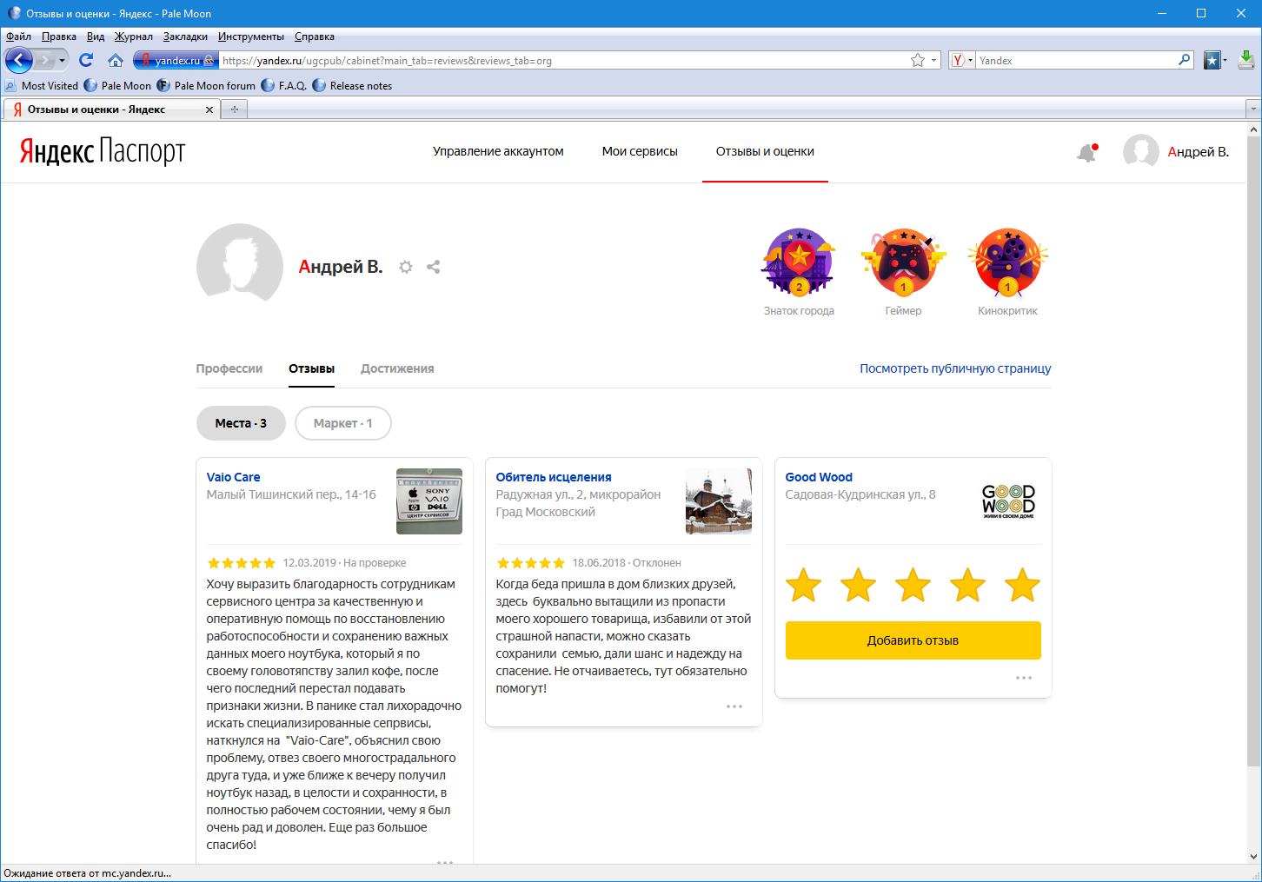The width and height of the screenshot is (1262, 882).
Task: Open the F.A.Q. bookmark
Action: click(x=283, y=86)
